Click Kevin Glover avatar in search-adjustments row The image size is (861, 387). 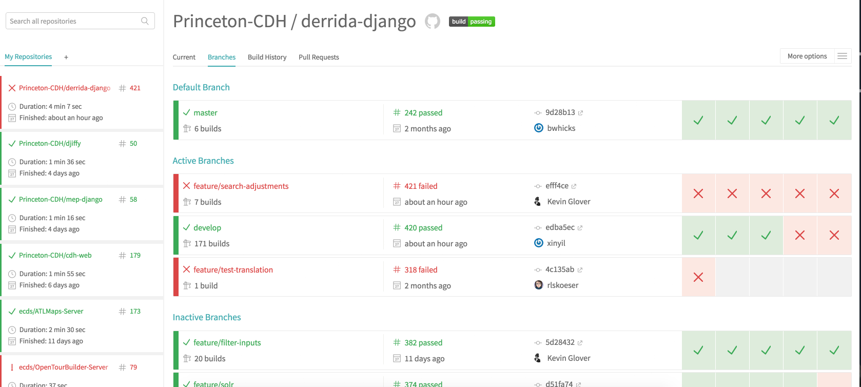[538, 201]
